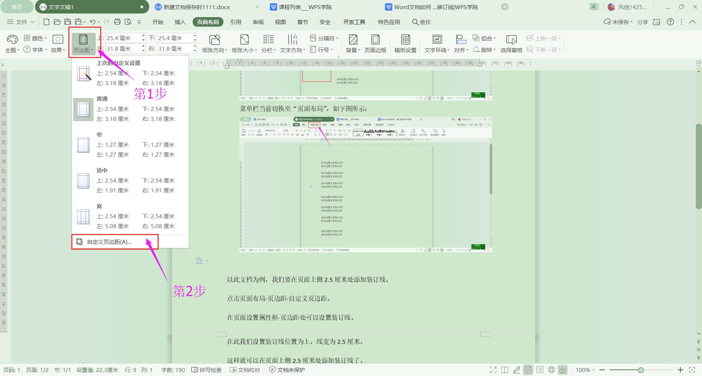Viewport: 702px width, 376px height.
Task: Click the print preview icon in quick access toolbar
Action: point(128,22)
